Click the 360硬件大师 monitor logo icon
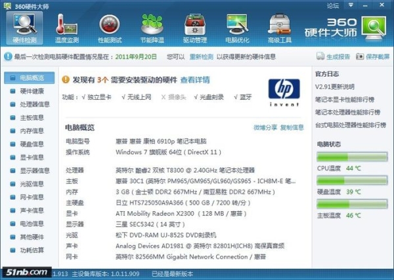This screenshot has width=394, height=280. click(374, 28)
